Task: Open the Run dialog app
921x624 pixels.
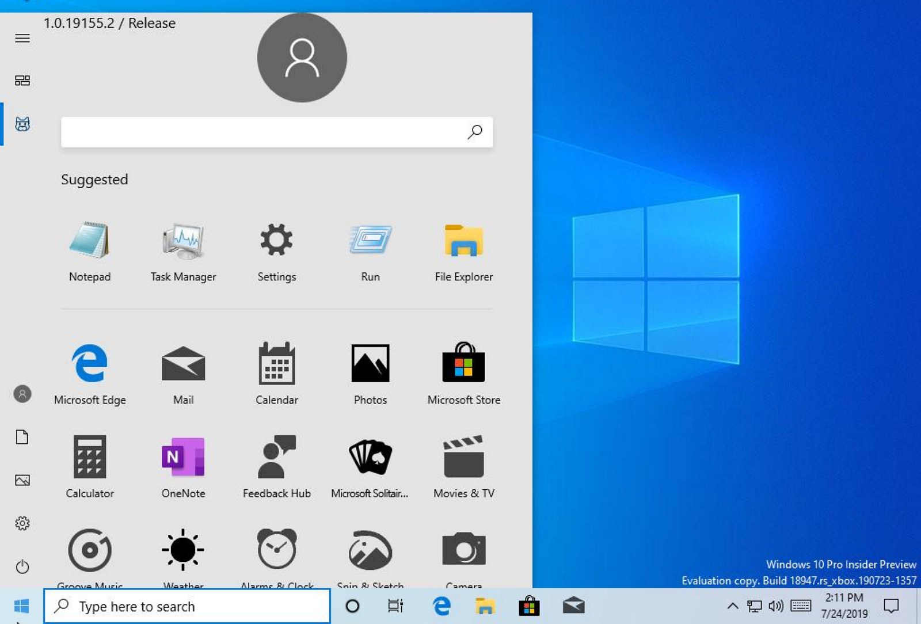Action: point(370,252)
